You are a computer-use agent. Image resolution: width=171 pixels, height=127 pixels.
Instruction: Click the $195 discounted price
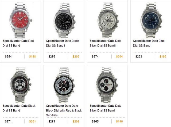(x=163, y=56)
